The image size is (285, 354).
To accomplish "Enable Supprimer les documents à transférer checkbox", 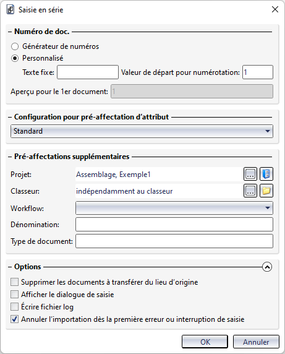I will click(15, 282).
